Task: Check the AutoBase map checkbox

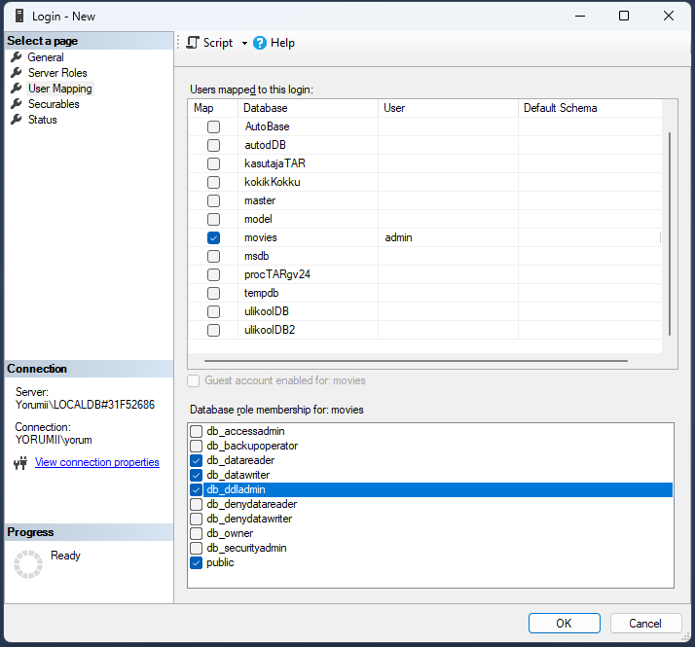Action: click(213, 126)
